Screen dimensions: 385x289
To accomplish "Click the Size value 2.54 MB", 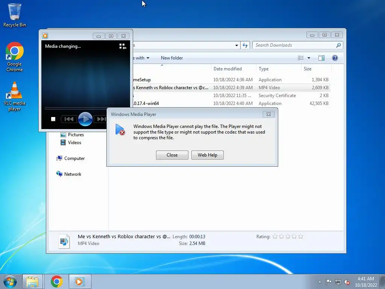I will tap(197, 243).
